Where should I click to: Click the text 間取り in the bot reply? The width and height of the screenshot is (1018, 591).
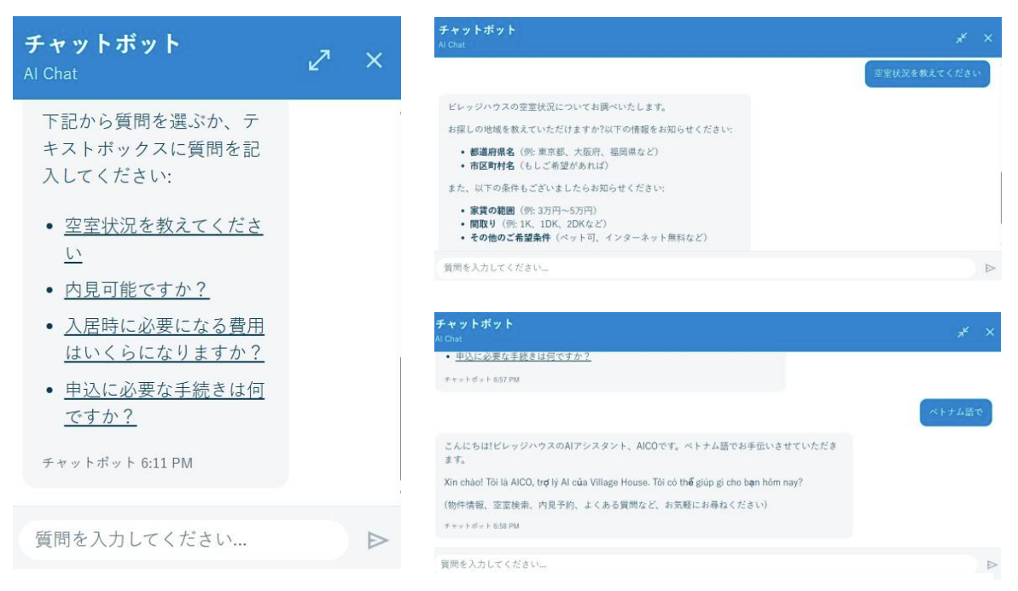coord(483,223)
